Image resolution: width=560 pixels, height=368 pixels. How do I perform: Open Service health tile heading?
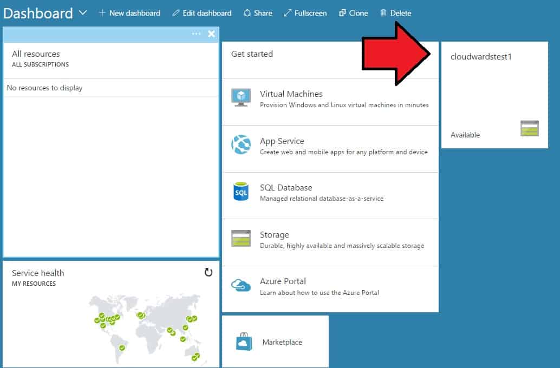[x=38, y=273]
